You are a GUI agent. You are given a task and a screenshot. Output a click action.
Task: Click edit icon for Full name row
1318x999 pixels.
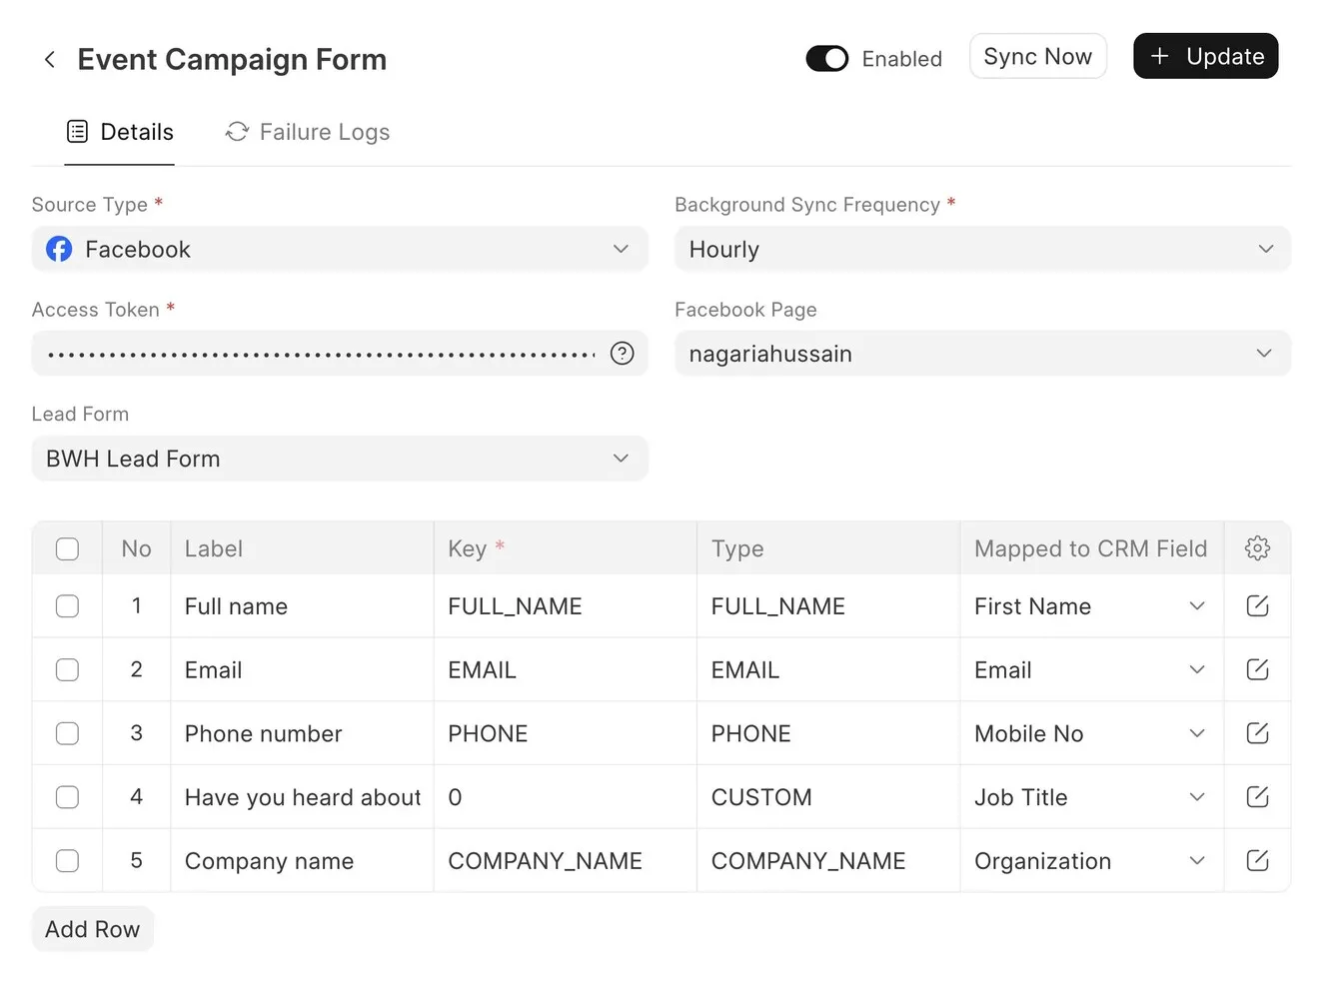tap(1257, 606)
